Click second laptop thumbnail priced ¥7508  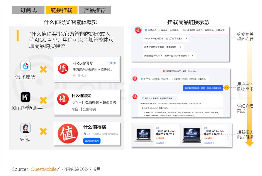click(192, 135)
